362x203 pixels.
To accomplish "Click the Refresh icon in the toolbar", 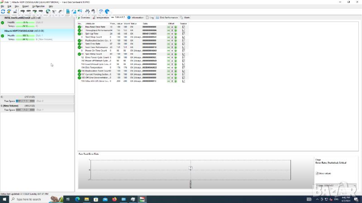I will [3, 11].
